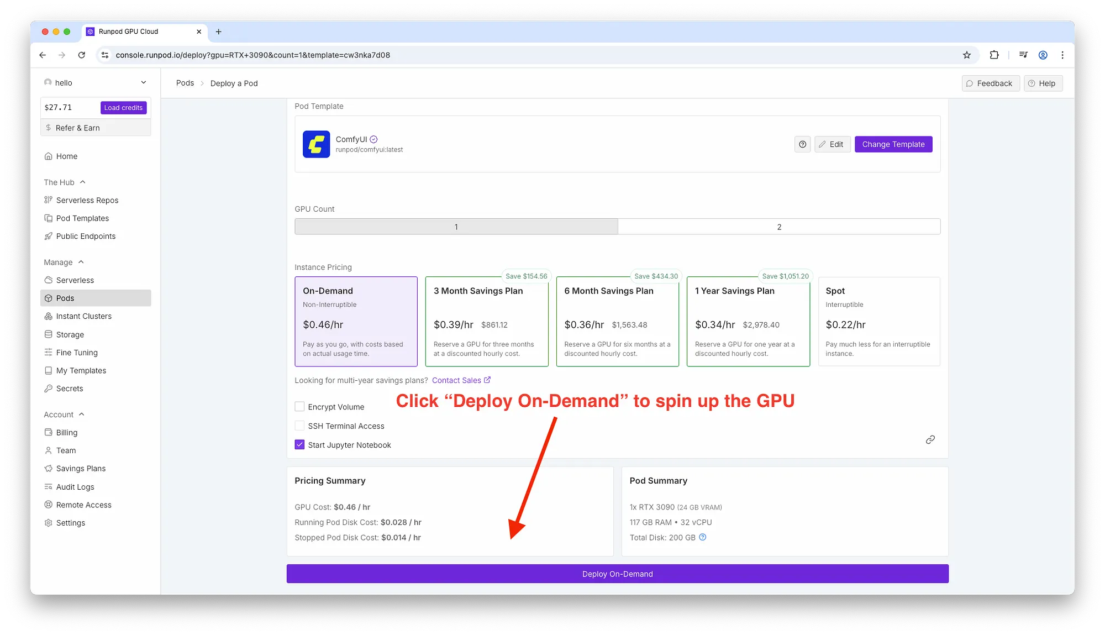Edit the ComfyUI template

point(832,144)
